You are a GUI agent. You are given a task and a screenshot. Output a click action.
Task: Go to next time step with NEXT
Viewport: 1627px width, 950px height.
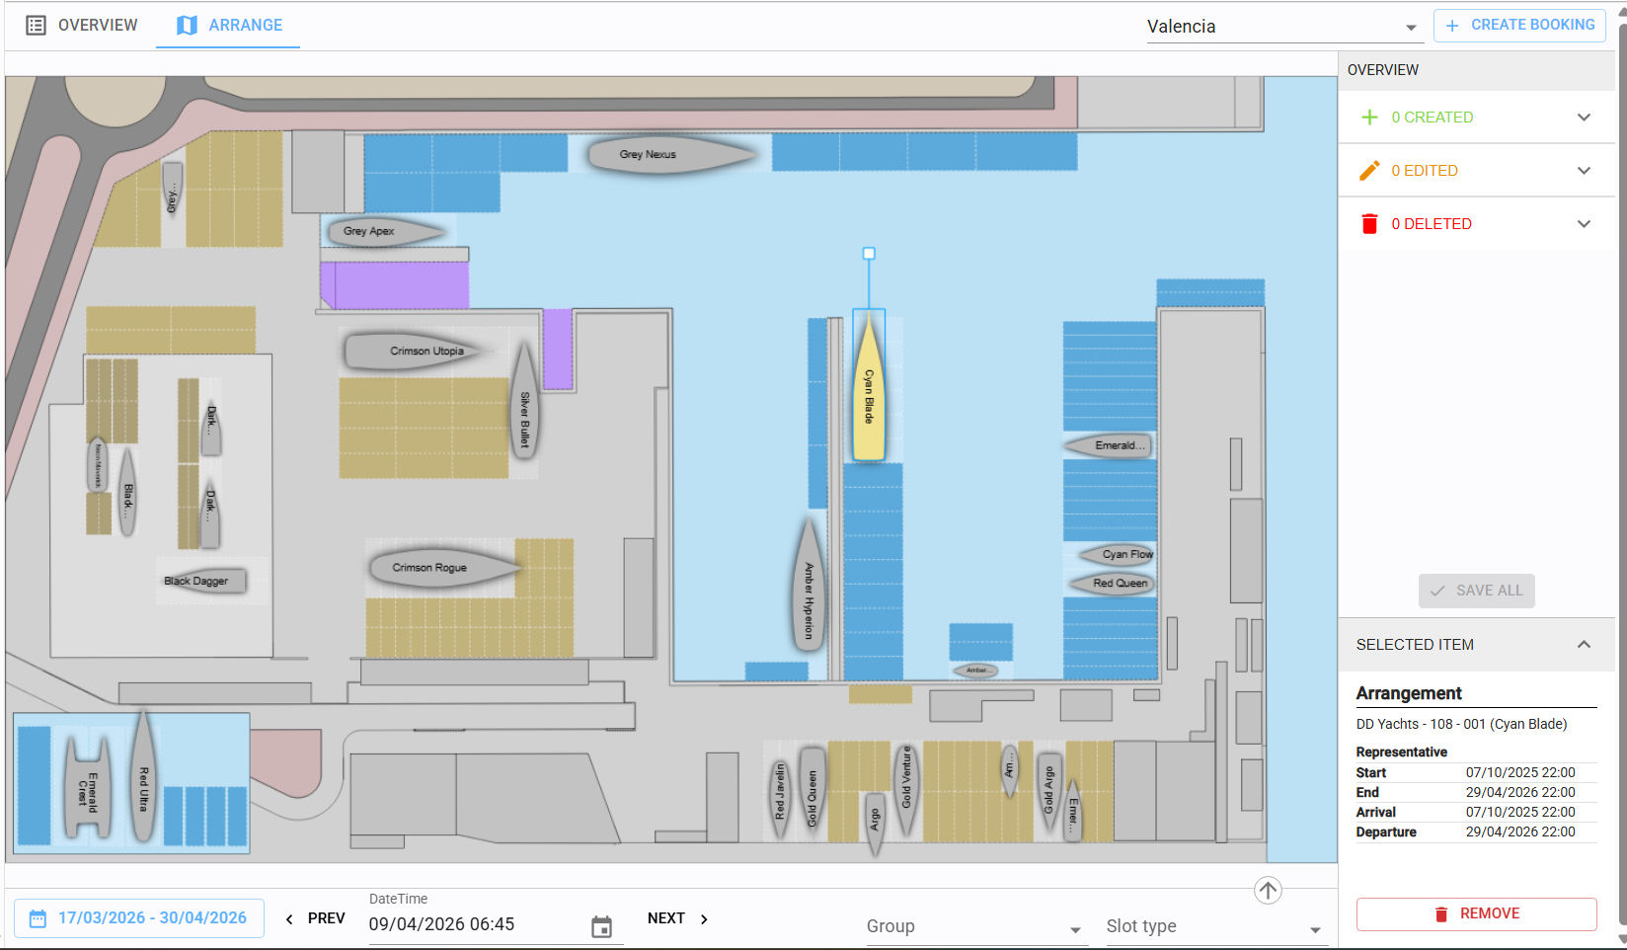[x=678, y=918]
